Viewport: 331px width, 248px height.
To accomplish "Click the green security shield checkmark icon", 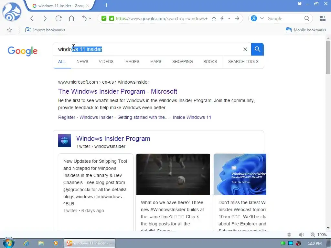I will tap(104, 18).
